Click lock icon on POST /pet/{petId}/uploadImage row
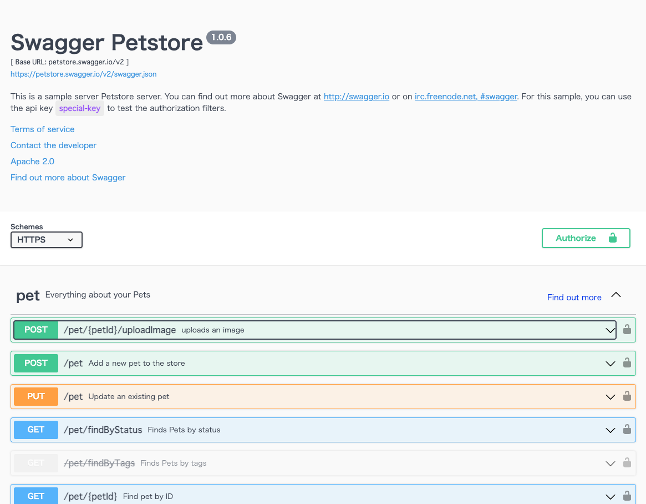 (x=627, y=329)
